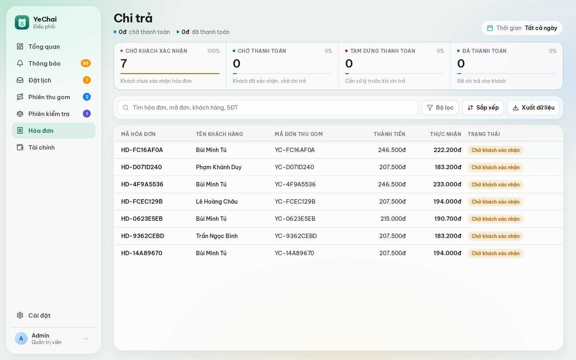Click the Thực nhận column header
The image size is (576, 360).
tap(445, 134)
